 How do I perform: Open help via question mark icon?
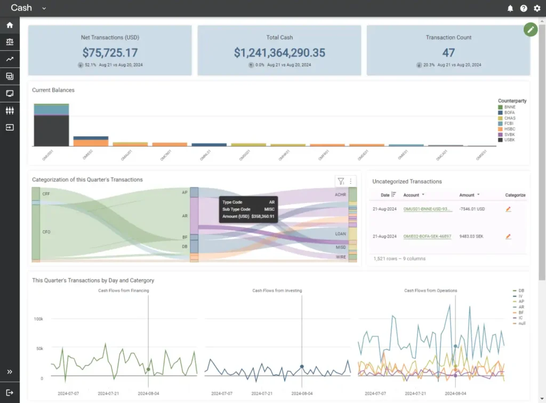(524, 9)
